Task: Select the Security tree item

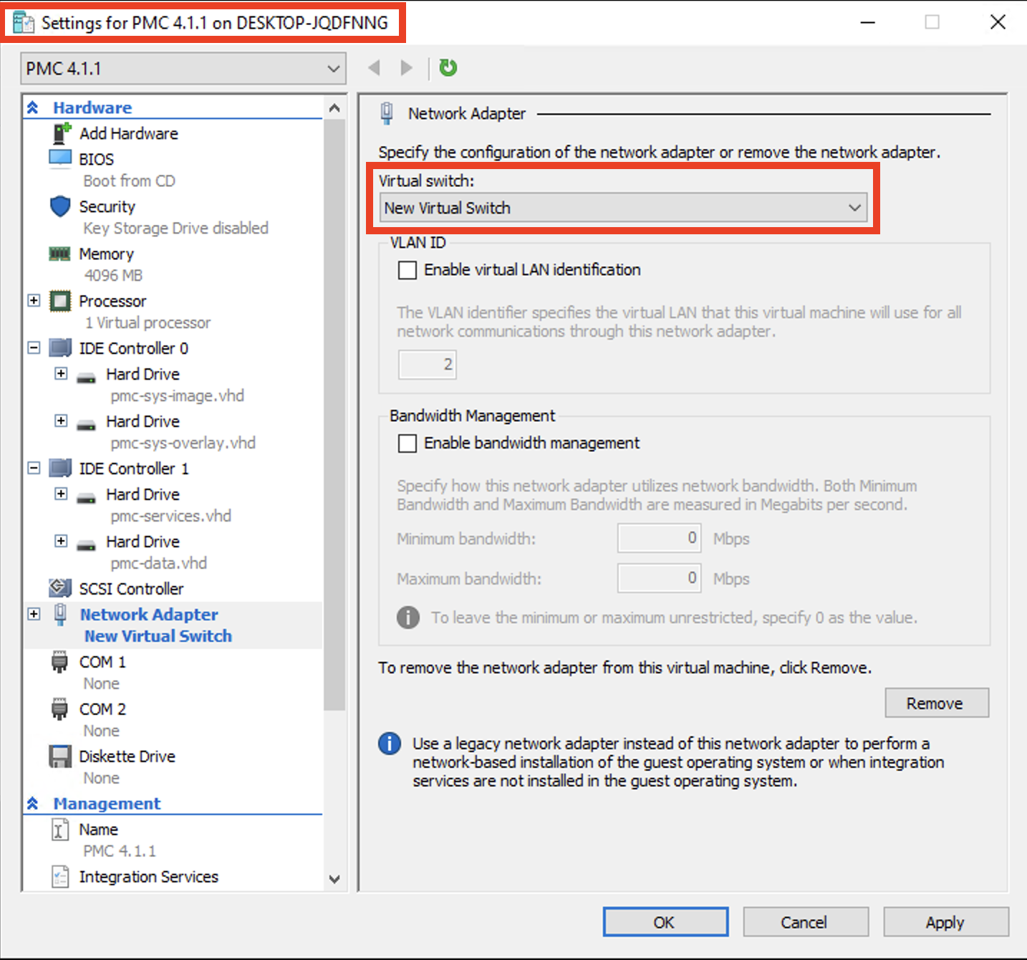Action: click(107, 206)
